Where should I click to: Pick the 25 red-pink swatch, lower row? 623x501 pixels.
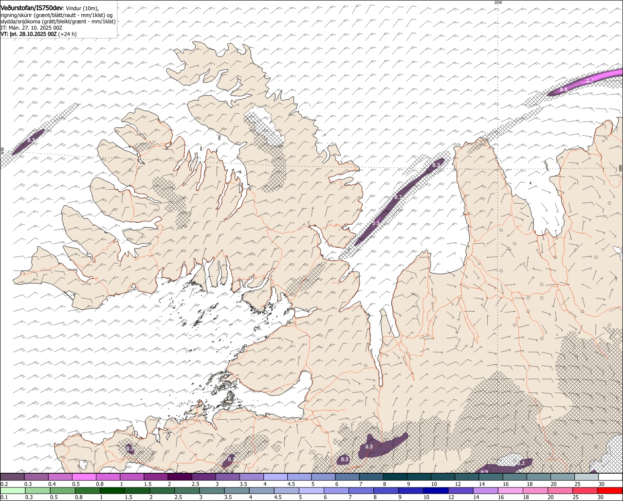[x=585, y=490]
